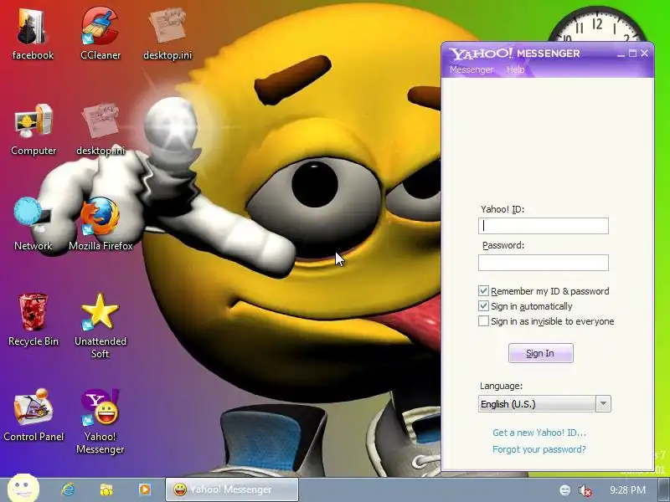
Task: Open Internet Explorer from the taskbar
Action: coord(68,489)
